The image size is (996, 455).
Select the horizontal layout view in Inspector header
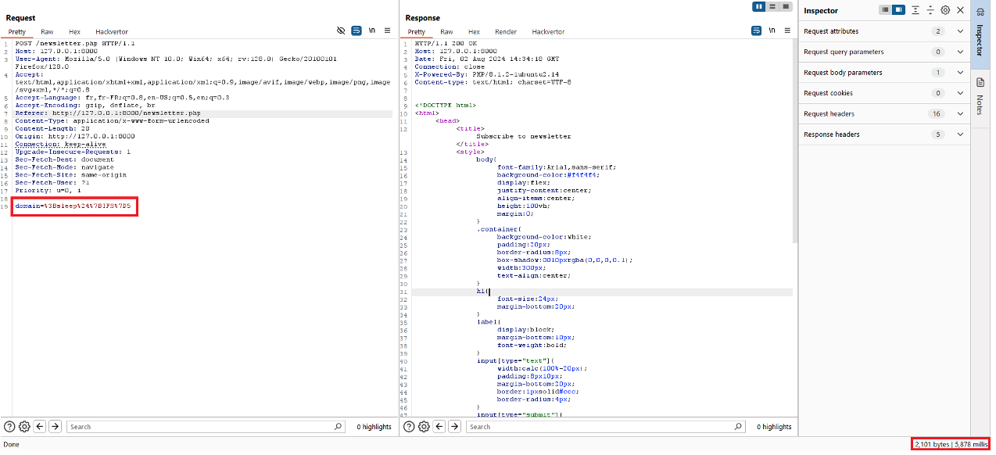tap(897, 10)
